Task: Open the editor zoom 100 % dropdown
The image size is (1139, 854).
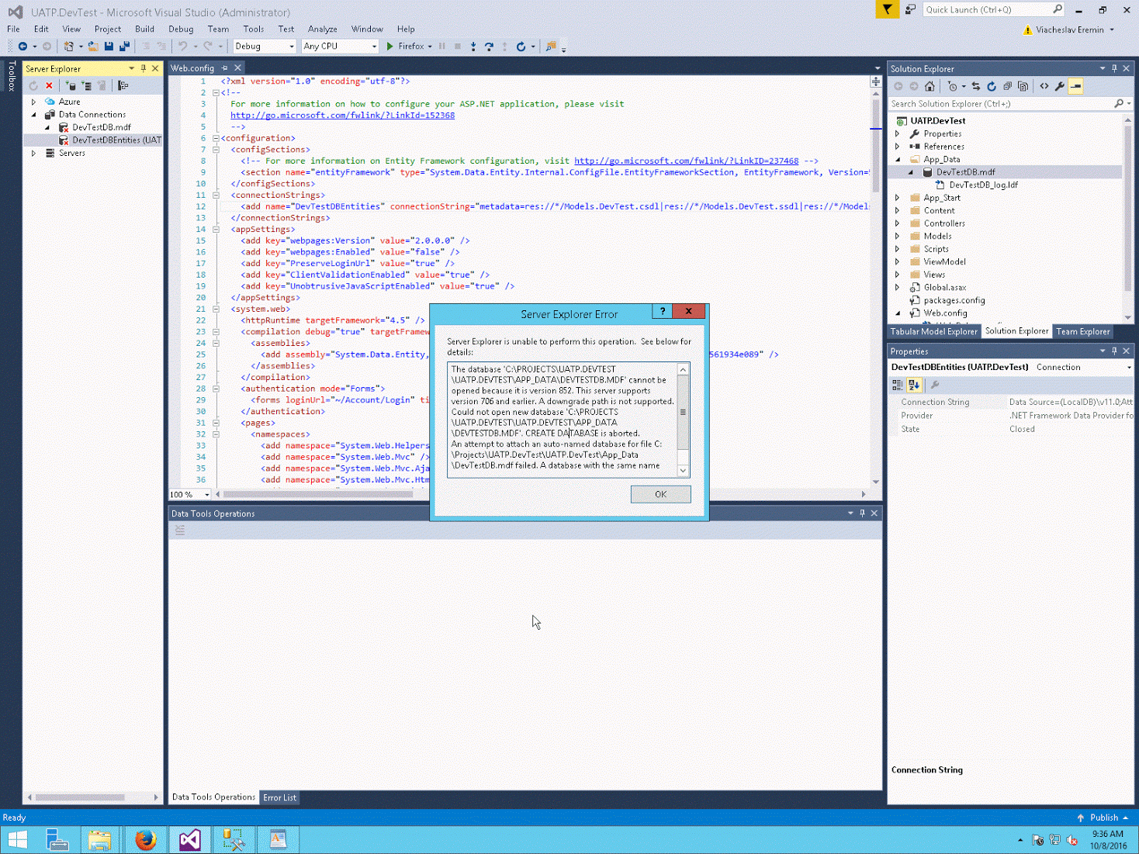Action: pyautogui.click(x=190, y=494)
